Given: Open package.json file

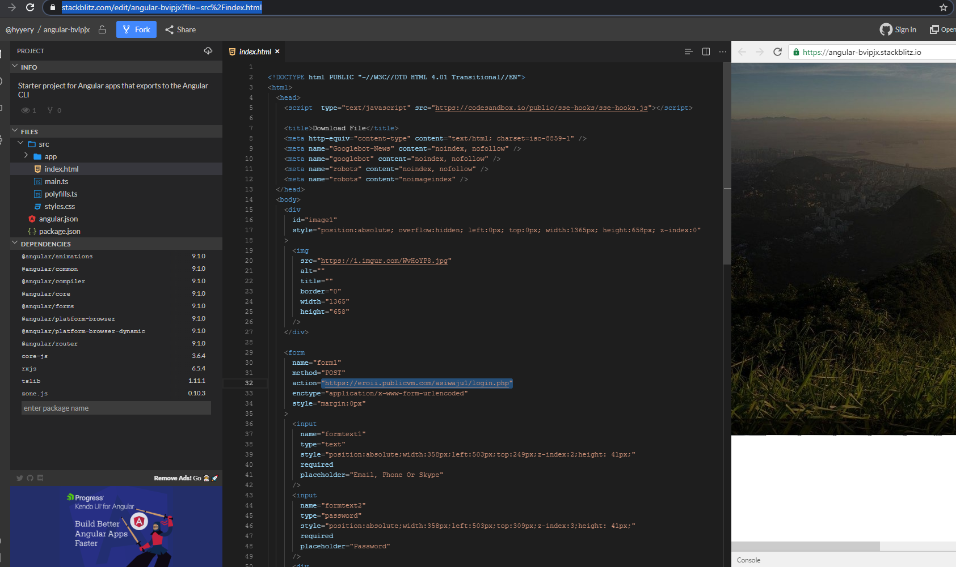Looking at the screenshot, I should [x=116, y=231].
